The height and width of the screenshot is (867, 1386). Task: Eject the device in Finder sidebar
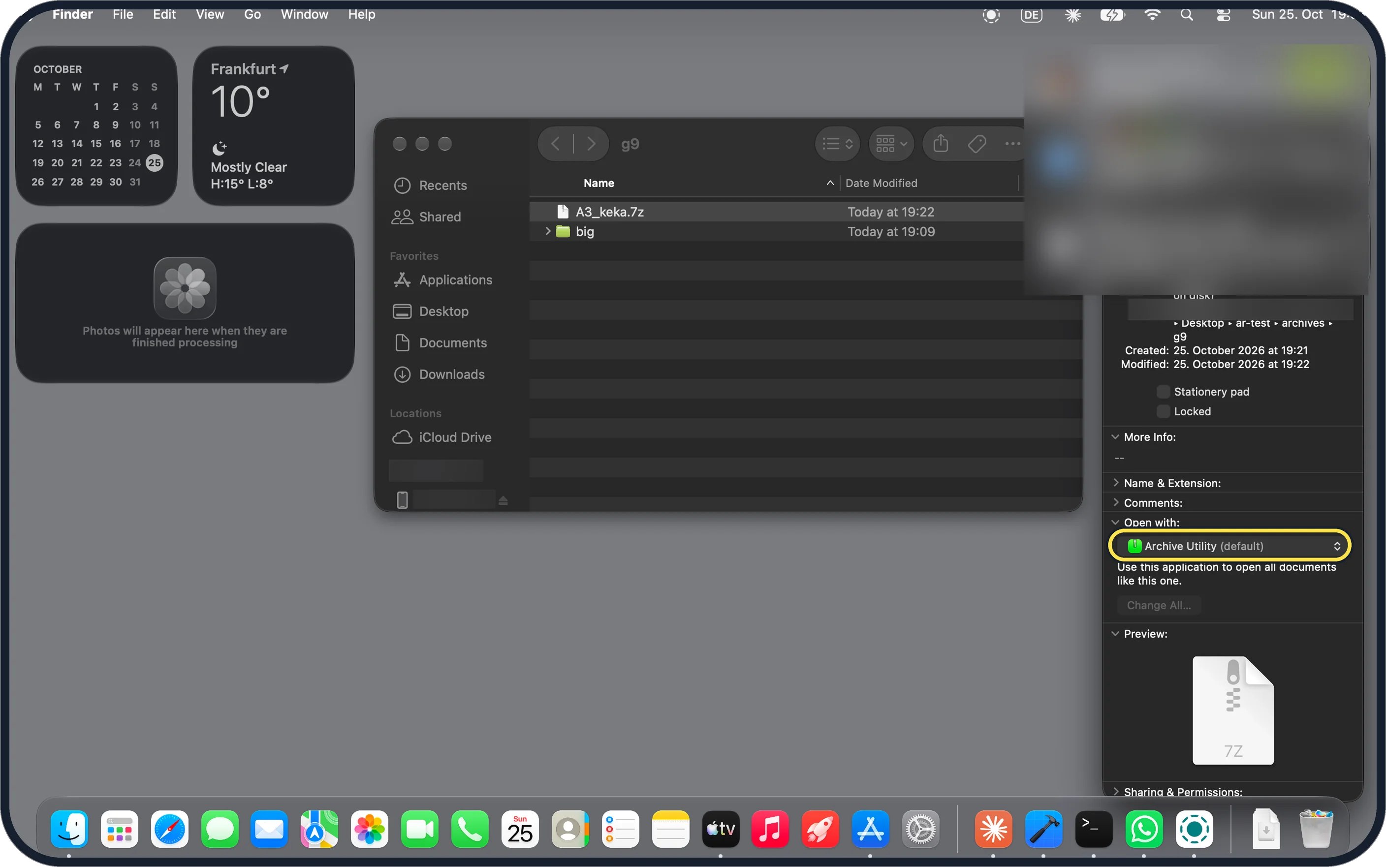point(503,500)
